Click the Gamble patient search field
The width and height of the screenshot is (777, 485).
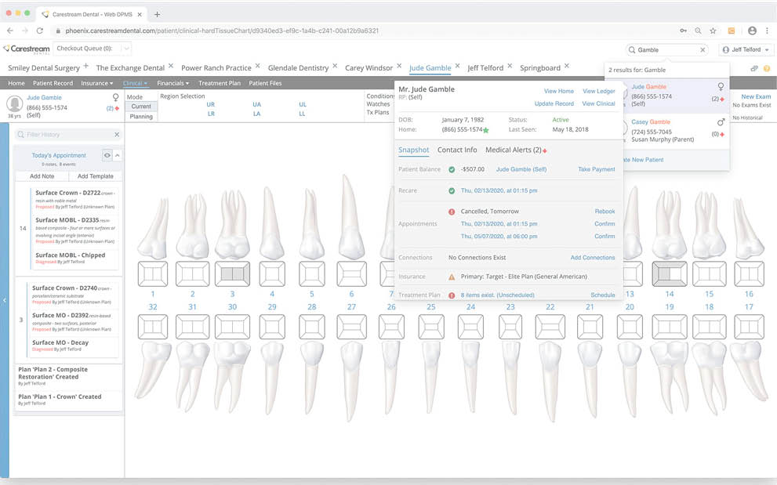coord(666,49)
